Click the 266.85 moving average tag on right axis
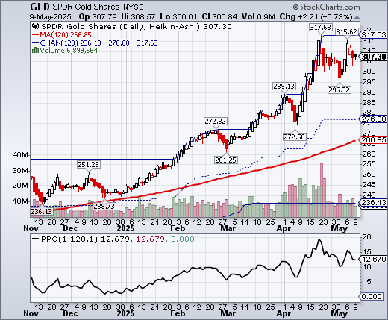388x320 pixels. click(373, 139)
